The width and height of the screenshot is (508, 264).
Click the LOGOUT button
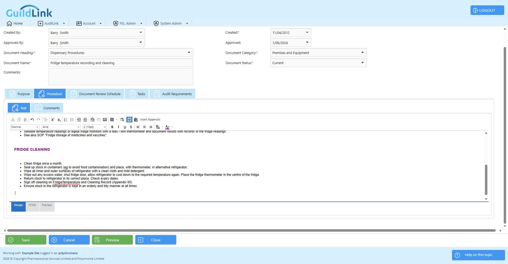487,10
